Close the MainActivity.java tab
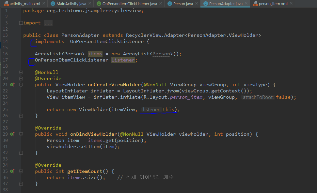 90,4
